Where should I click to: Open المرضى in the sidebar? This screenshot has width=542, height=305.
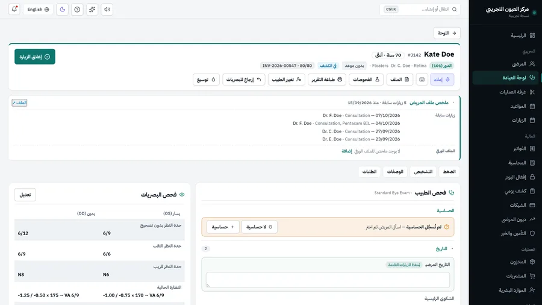point(505,64)
